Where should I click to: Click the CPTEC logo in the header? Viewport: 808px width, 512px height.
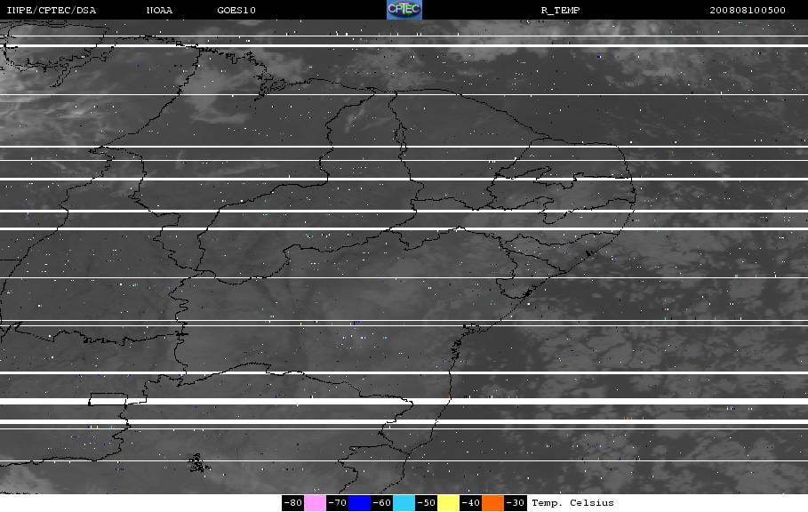coord(404,10)
